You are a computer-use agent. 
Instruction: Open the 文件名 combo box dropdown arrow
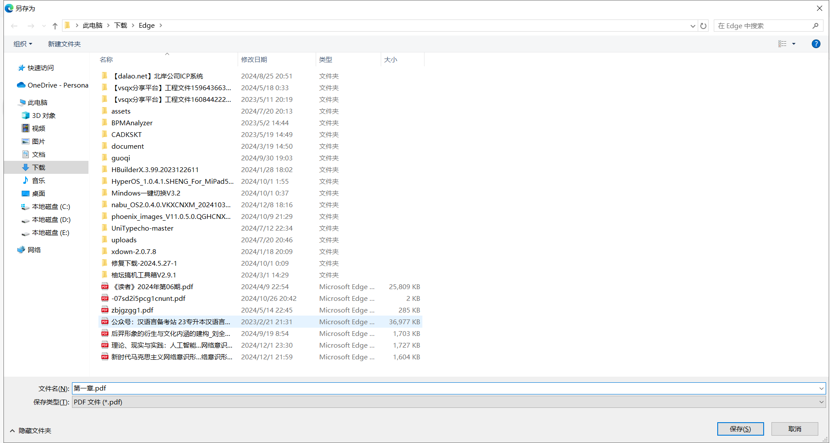coord(821,388)
